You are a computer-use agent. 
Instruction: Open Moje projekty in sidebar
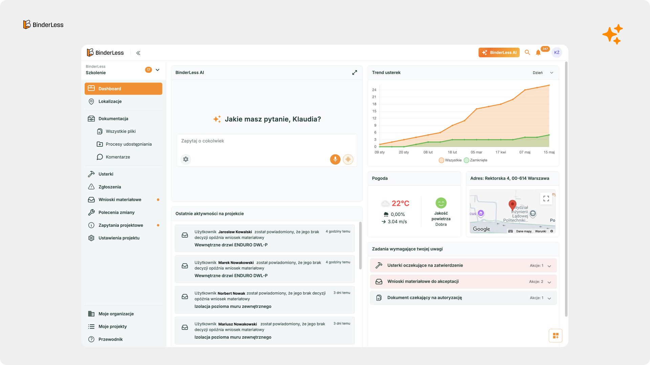click(123, 326)
